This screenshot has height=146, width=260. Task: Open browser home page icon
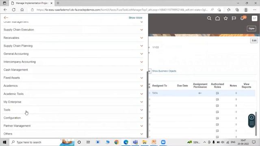pyautogui.click(x=22, y=10)
